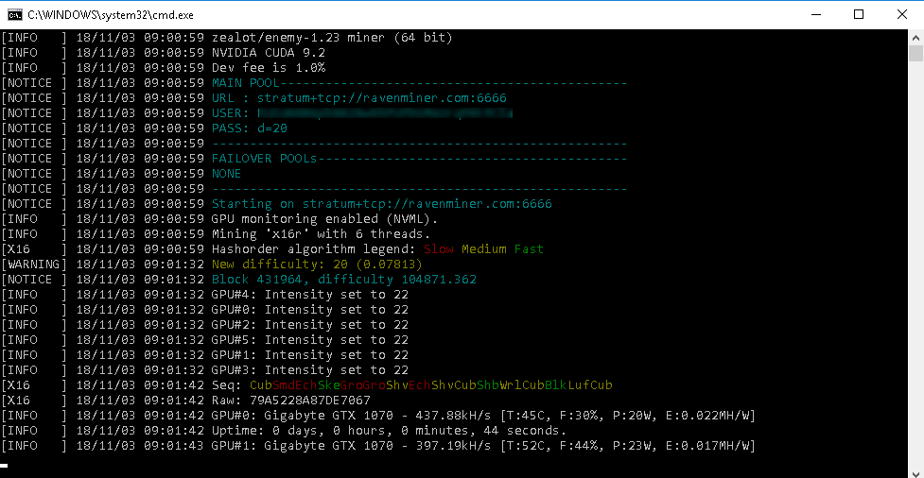Close the miner console window

coord(902,14)
